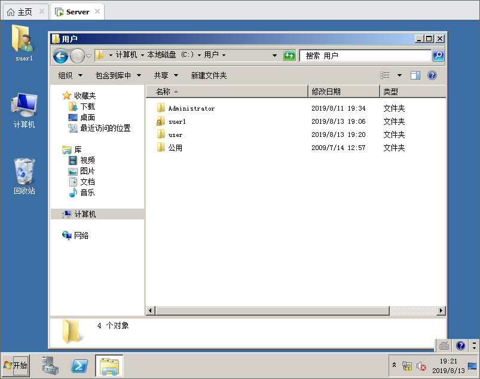Viewport: 480px width, 379px height.
Task: Open help with the toolbar question mark
Action: (x=432, y=75)
